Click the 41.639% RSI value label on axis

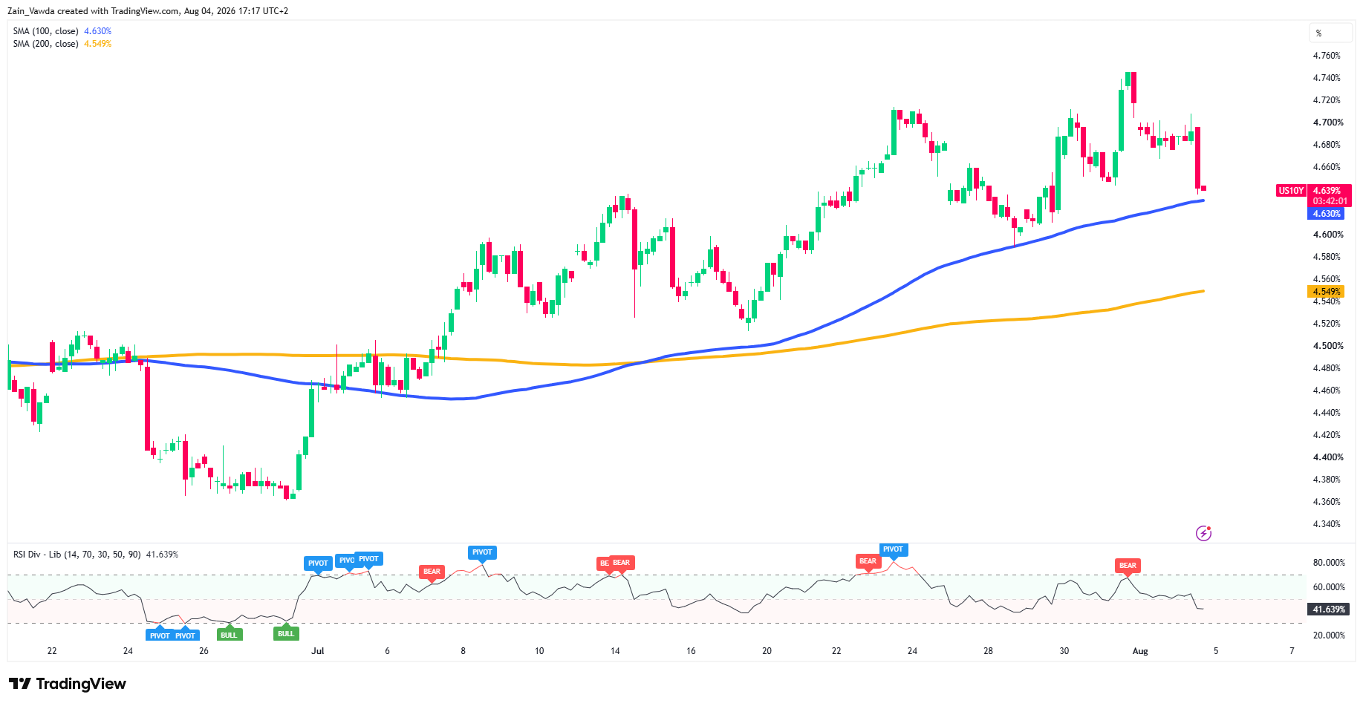pos(1328,609)
